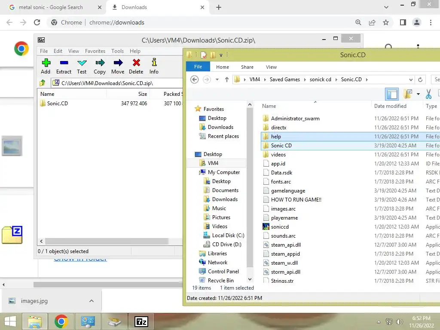The width and height of the screenshot is (440, 330).
Task: Open the Chrome profile avatar
Action: pyautogui.click(x=417, y=22)
